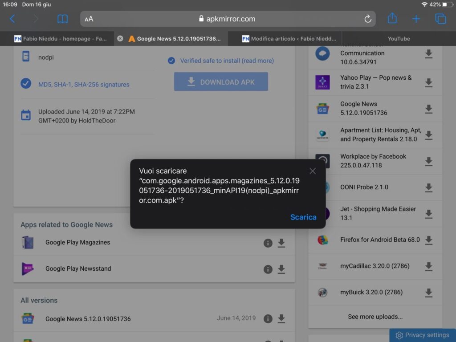Download Jet - Shopping Made Easier 13.1
The height and width of the screenshot is (342, 456).
[428, 214]
